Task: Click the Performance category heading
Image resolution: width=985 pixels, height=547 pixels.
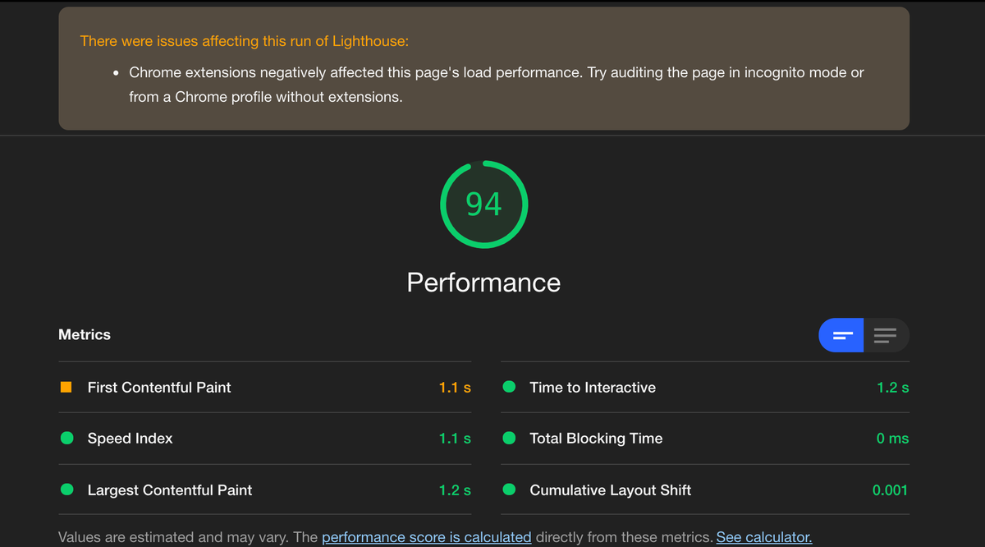Action: click(483, 283)
